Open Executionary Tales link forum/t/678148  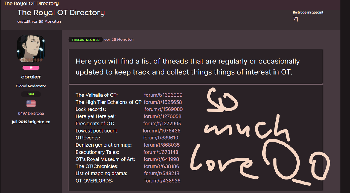tap(161, 152)
